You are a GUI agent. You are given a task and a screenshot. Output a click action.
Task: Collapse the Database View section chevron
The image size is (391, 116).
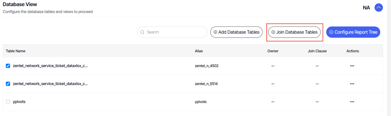pyautogui.click(x=379, y=8)
